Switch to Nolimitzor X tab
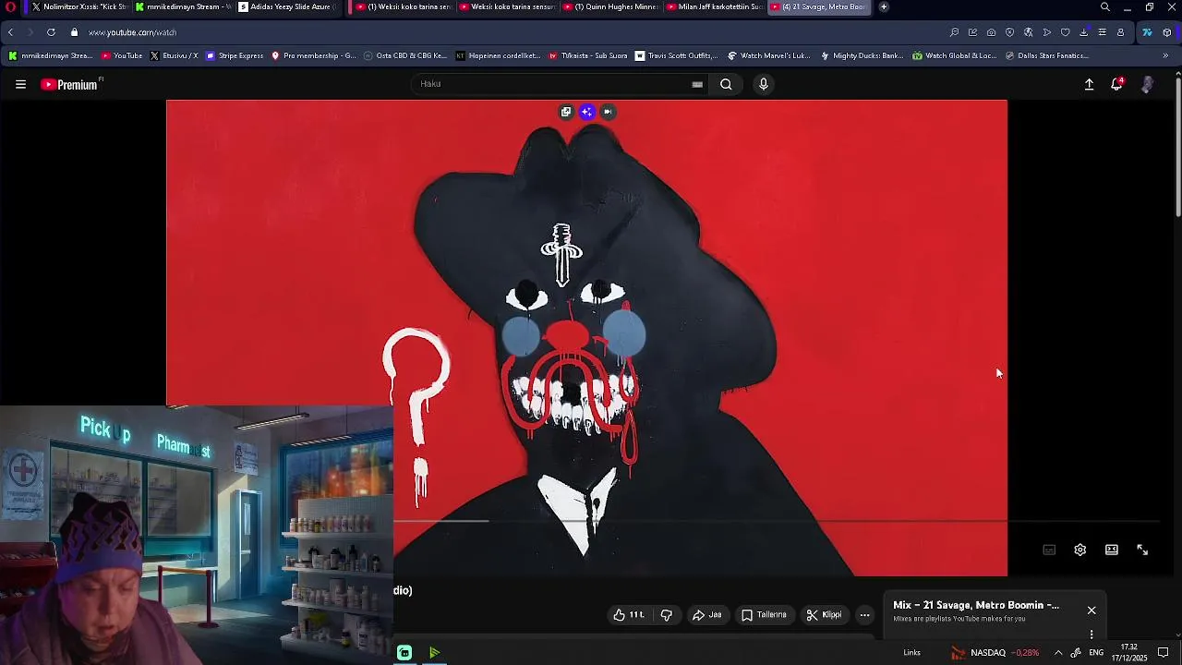Screen dimensions: 1182x665 pos(78,6)
